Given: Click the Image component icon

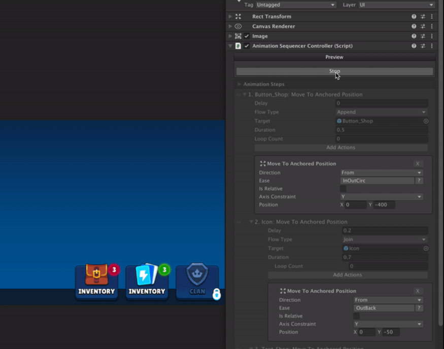Looking at the screenshot, I should pos(238,36).
